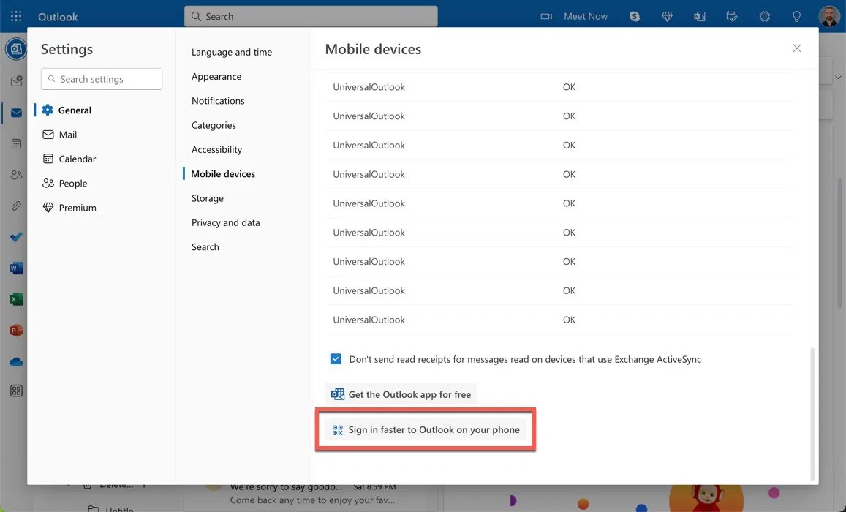
Task: Click Sign in faster to Outlook on your phone
Action: [426, 429]
